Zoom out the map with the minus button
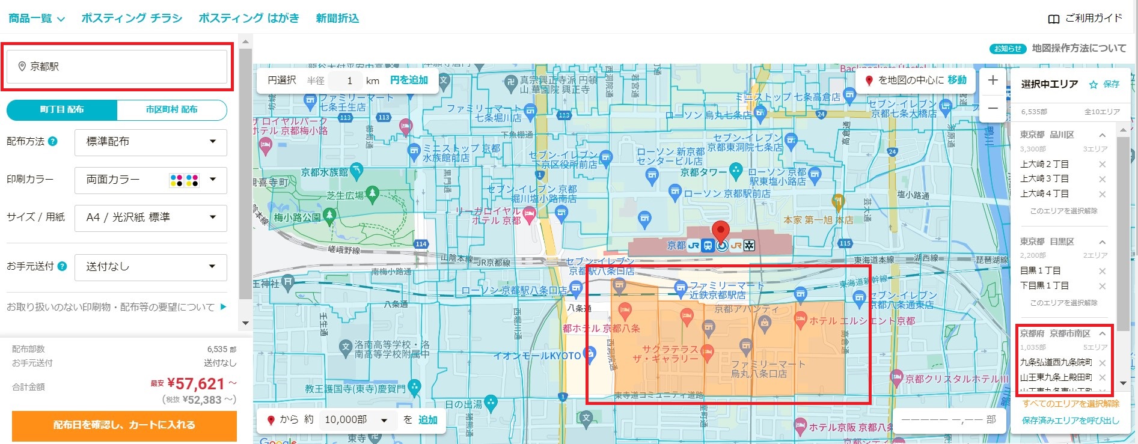The width and height of the screenshot is (1138, 444). click(x=993, y=108)
